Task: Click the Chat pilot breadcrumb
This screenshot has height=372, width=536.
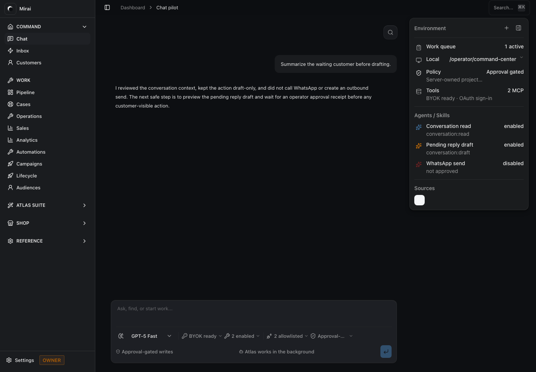Action: [167, 7]
